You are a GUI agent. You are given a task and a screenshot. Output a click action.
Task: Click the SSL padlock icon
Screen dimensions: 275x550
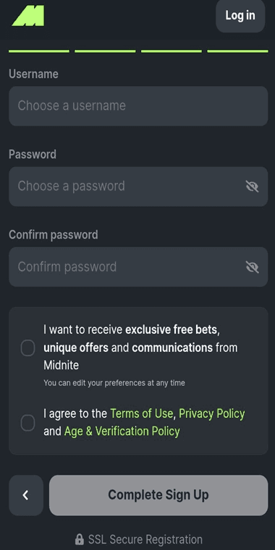click(80, 539)
